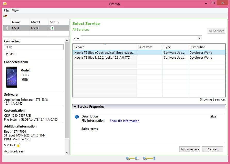Open the Filter dropdown
This screenshot has width=230, height=164.
click(199, 38)
